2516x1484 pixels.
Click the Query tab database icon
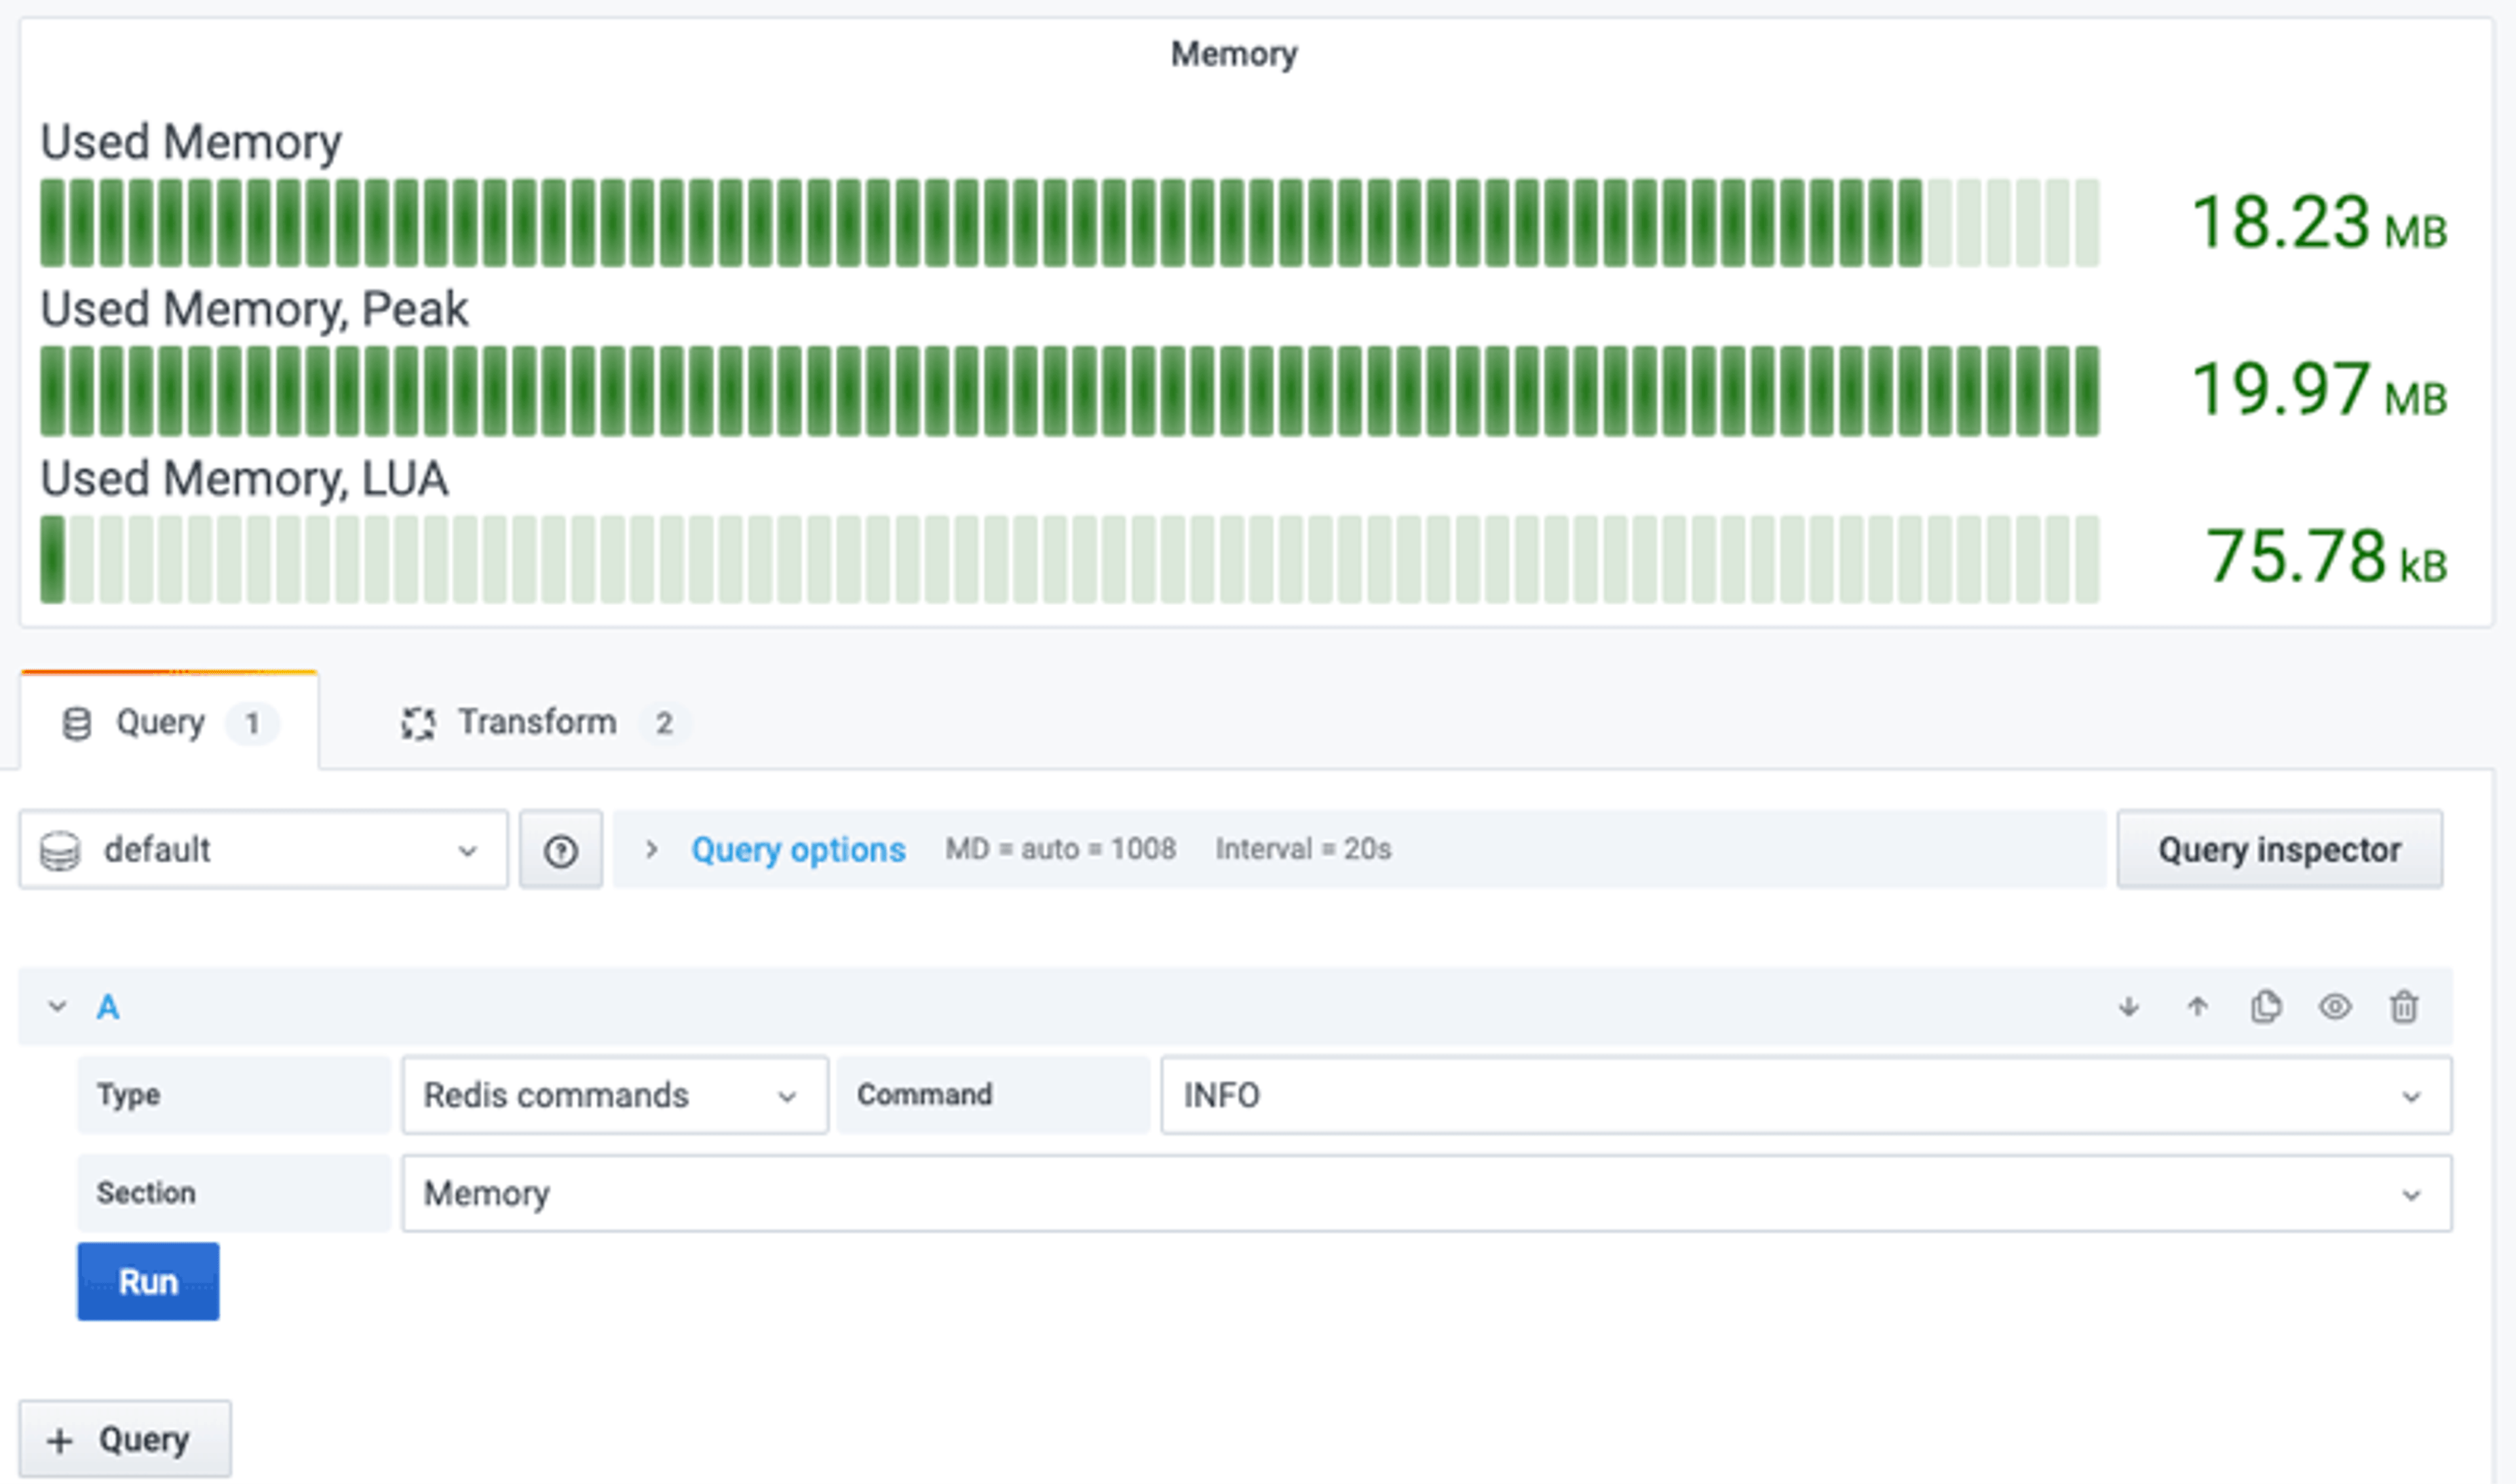[77, 723]
